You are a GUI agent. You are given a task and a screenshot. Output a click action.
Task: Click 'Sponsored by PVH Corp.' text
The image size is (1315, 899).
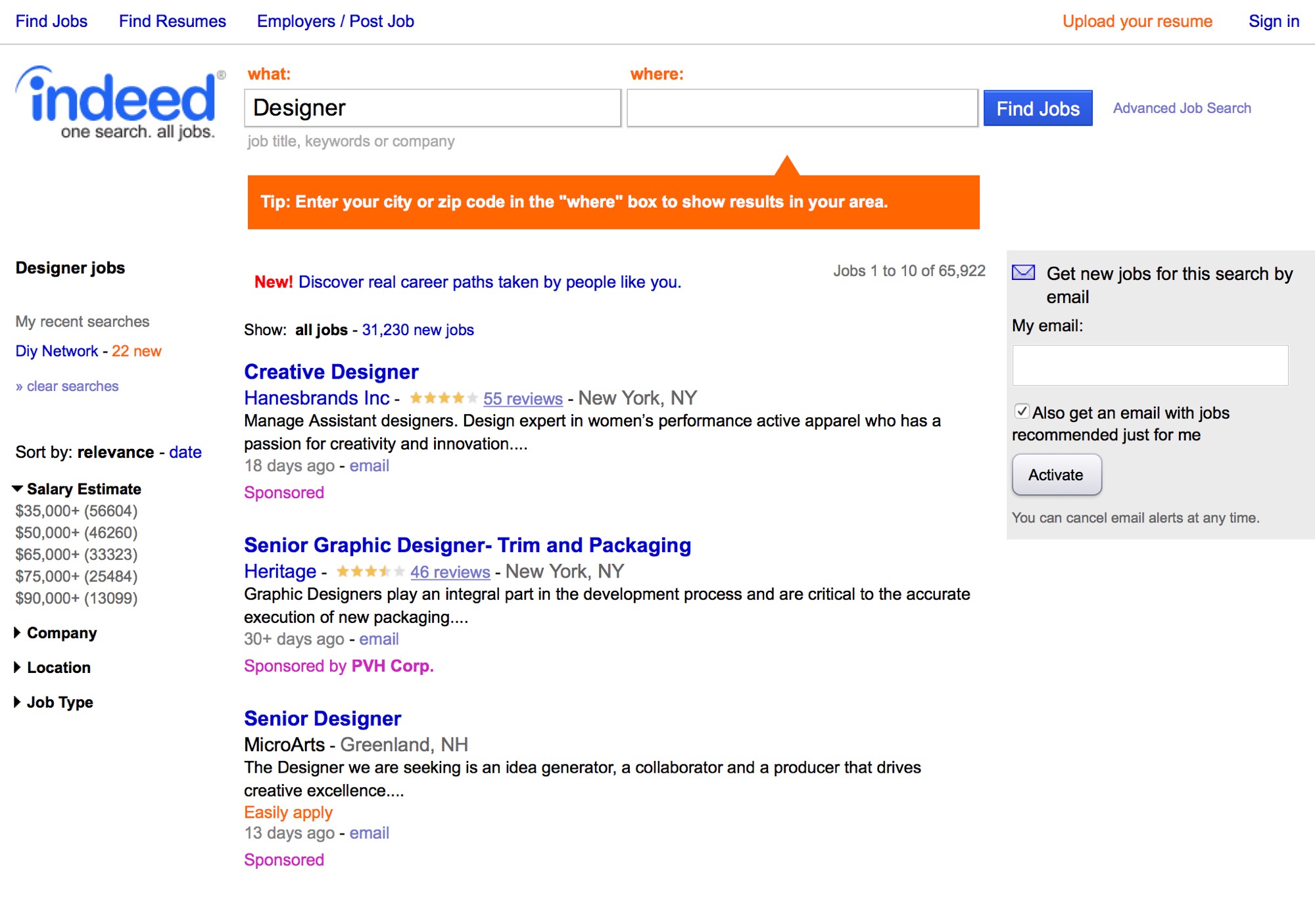339,666
